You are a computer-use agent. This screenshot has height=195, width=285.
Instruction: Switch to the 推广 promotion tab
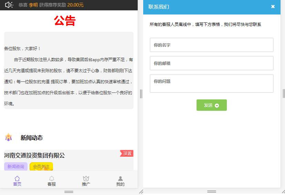86,181
